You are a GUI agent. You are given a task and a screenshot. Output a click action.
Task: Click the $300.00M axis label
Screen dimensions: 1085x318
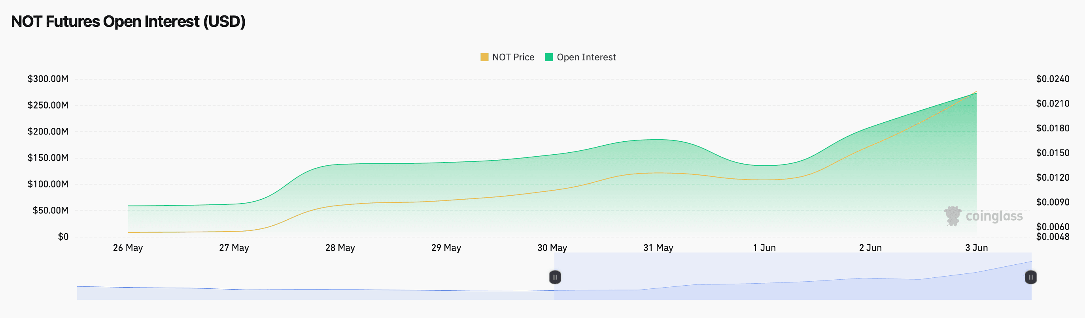click(x=48, y=79)
